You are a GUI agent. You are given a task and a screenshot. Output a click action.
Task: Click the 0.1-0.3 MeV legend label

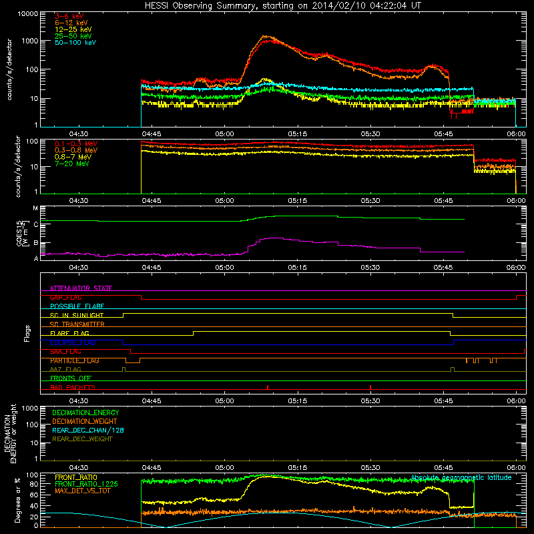[x=76, y=144]
